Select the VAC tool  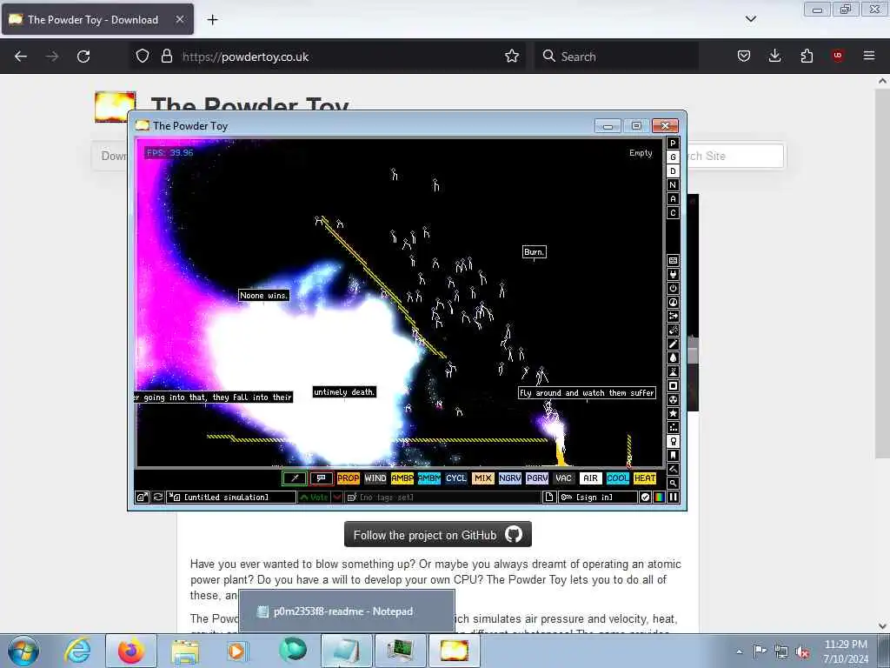coord(563,478)
